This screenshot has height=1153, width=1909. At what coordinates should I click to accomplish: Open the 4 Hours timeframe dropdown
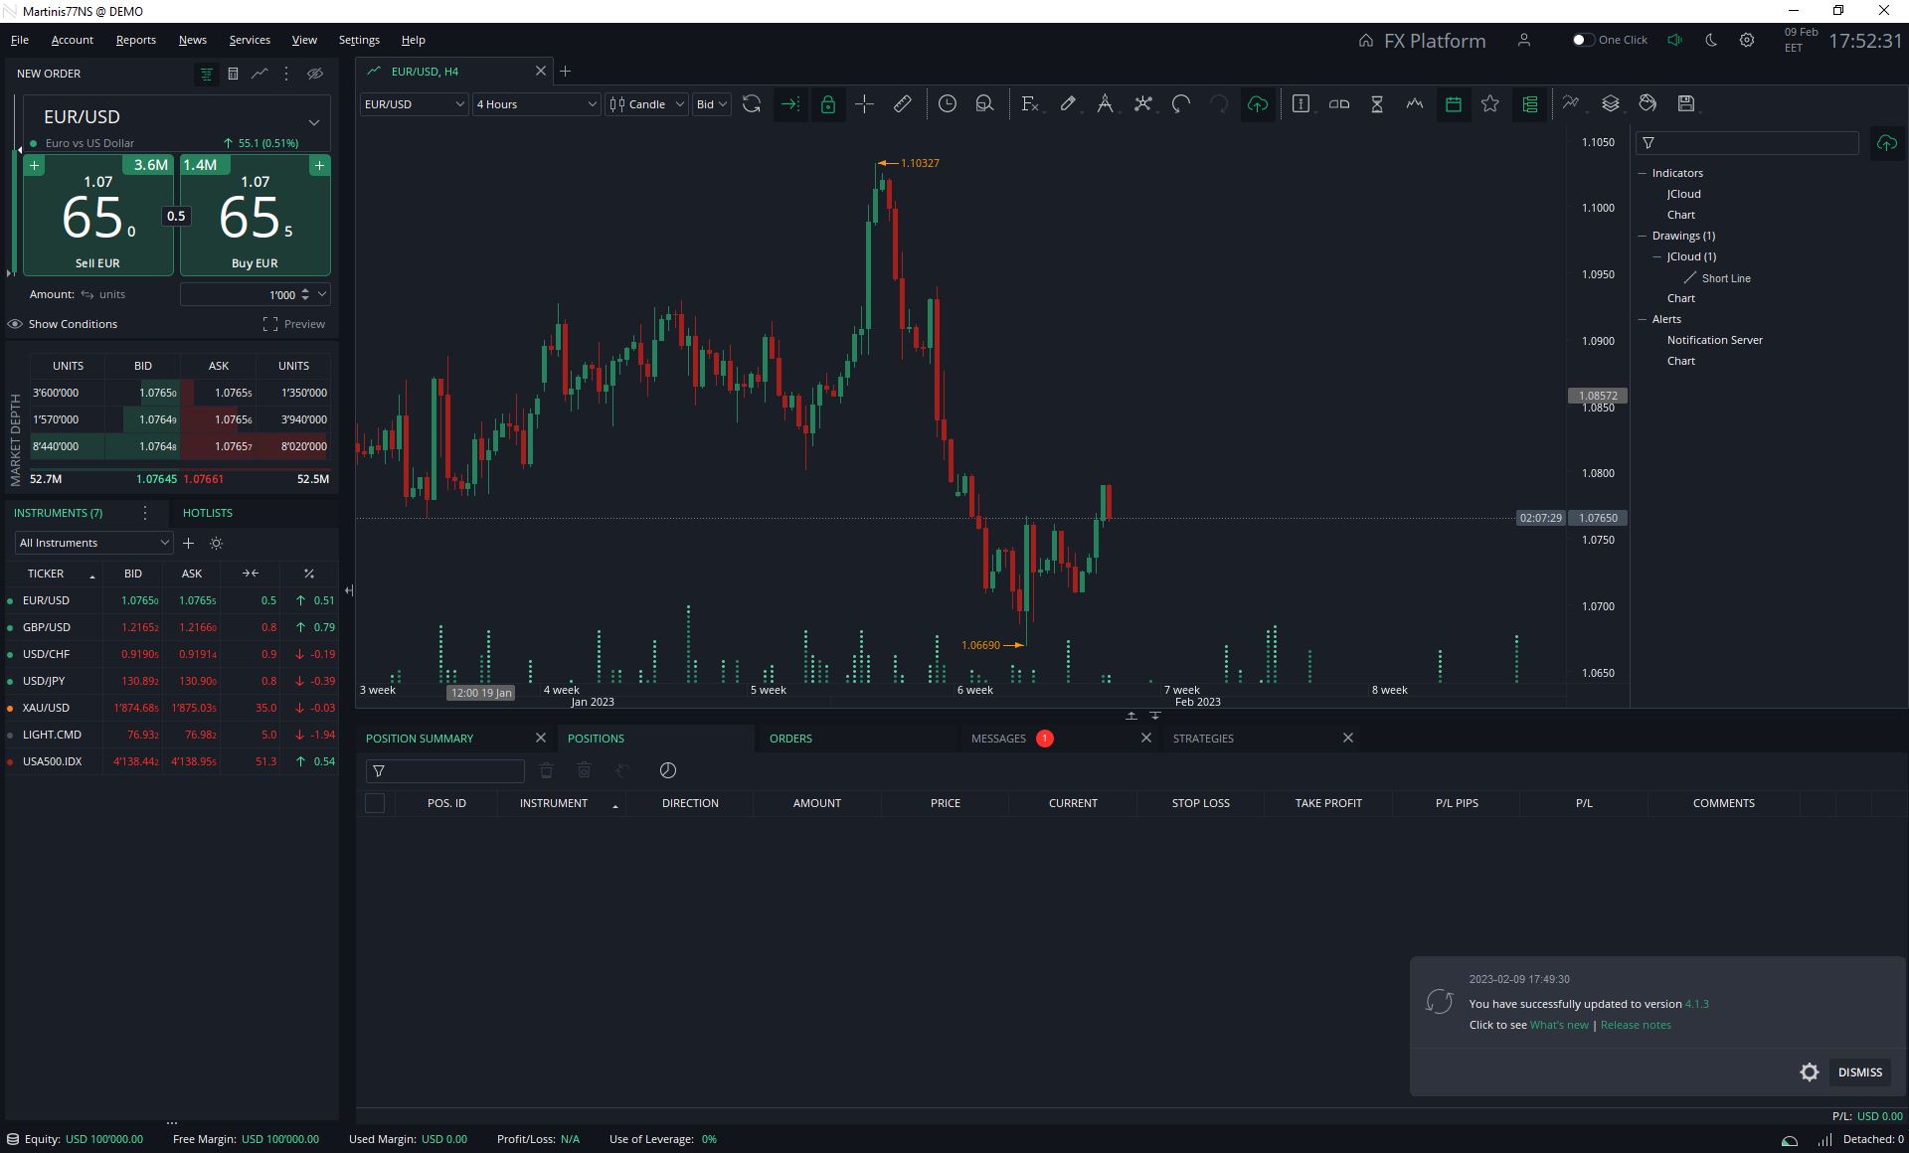click(x=536, y=104)
